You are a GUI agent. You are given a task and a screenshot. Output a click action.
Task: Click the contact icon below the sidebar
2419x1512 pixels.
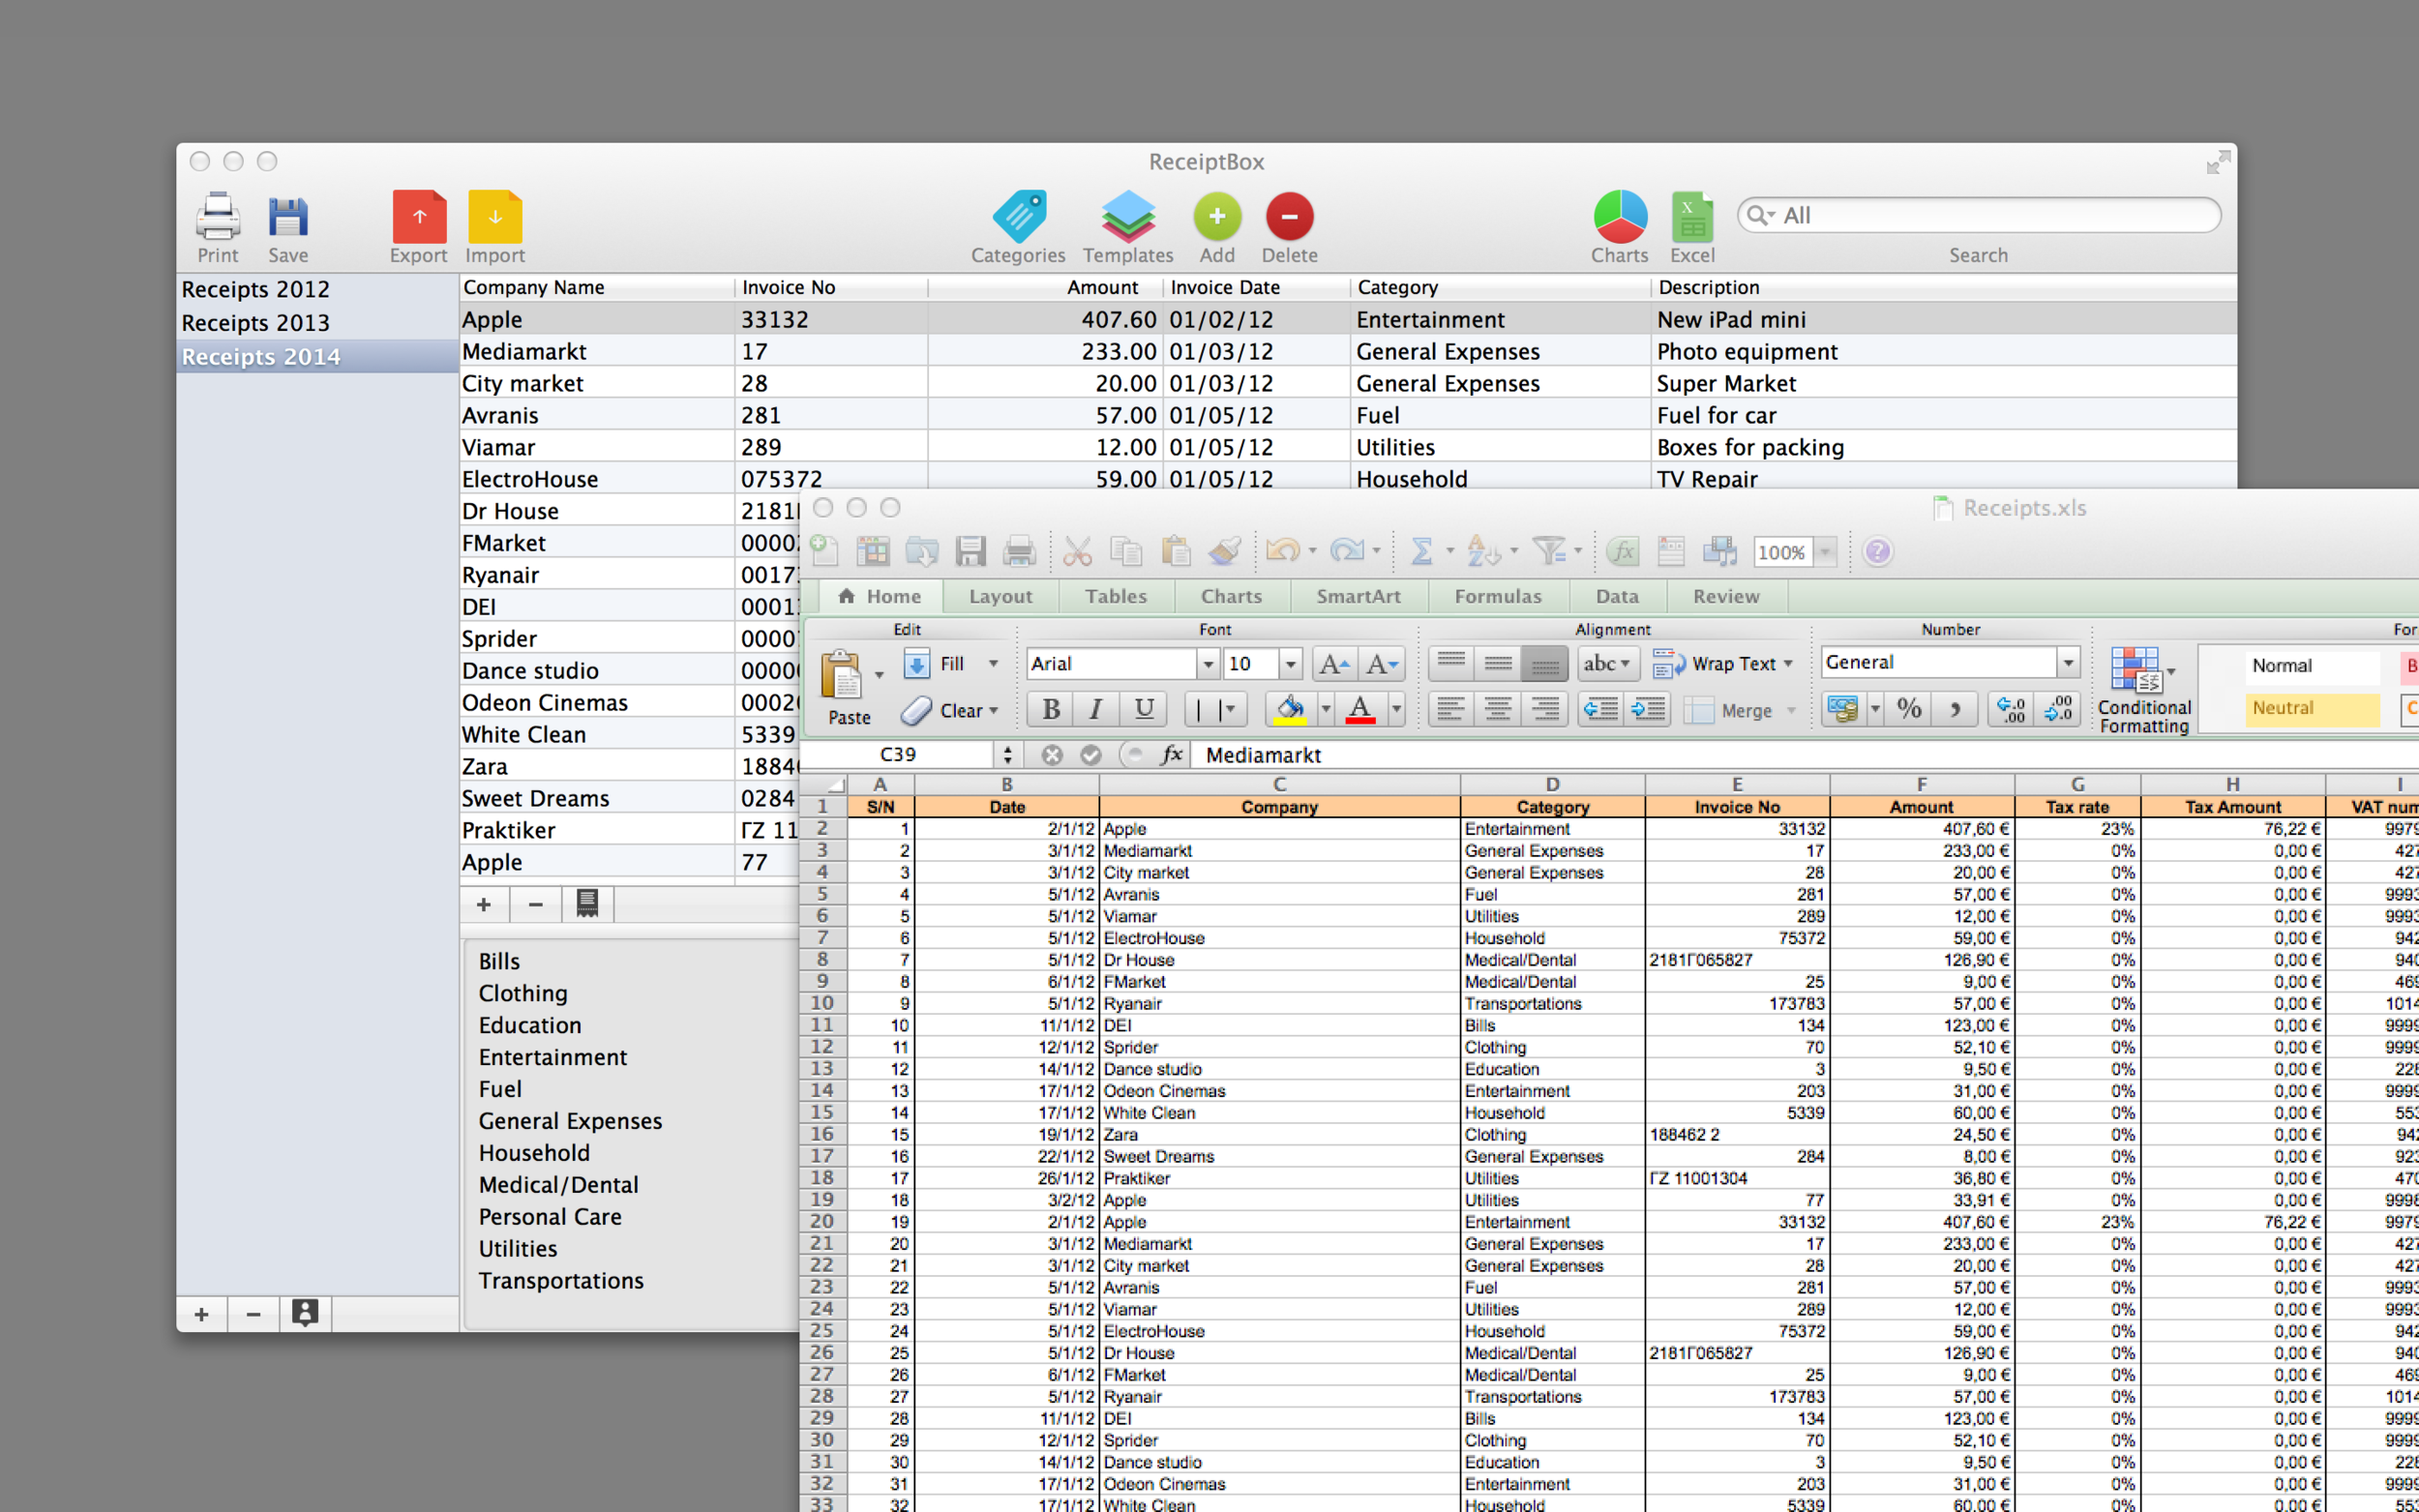click(x=305, y=1313)
